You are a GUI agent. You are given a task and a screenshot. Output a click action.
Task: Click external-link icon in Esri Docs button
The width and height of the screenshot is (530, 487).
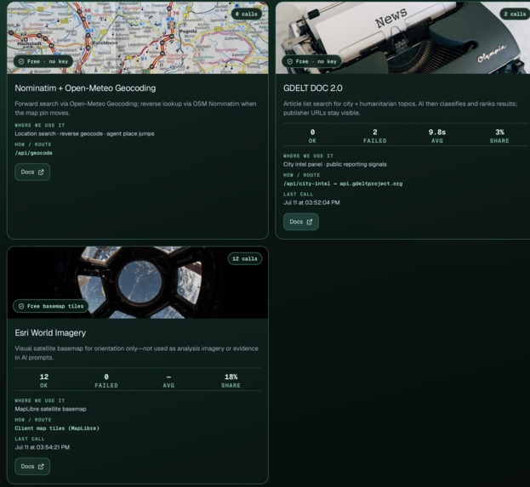tap(41, 467)
